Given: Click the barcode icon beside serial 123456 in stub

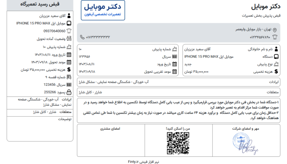Looking at the screenshot, I should point(69,85).
